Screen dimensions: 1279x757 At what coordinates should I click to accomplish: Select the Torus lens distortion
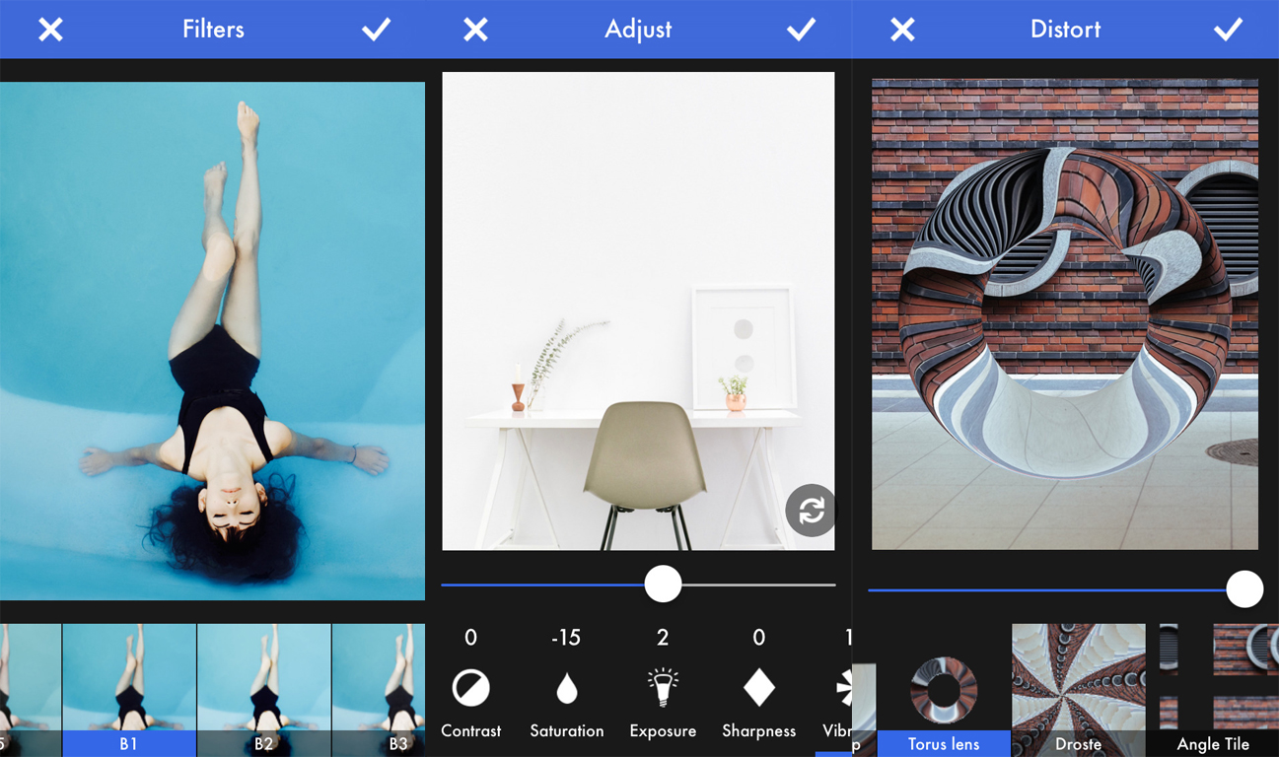point(944,690)
